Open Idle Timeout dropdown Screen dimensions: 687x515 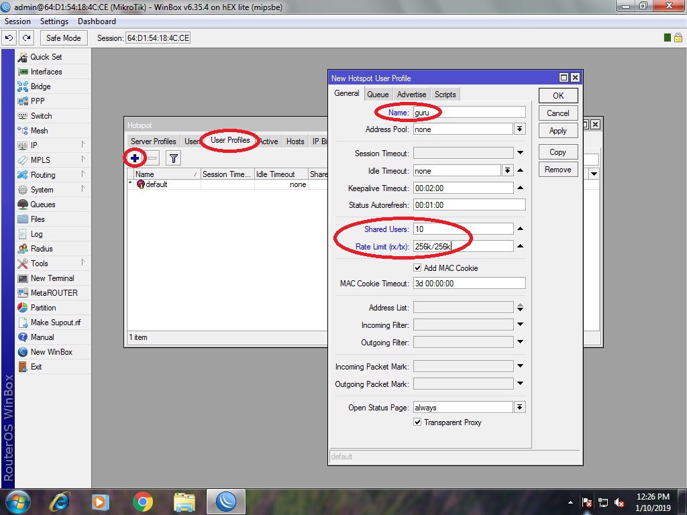pyautogui.click(x=507, y=170)
